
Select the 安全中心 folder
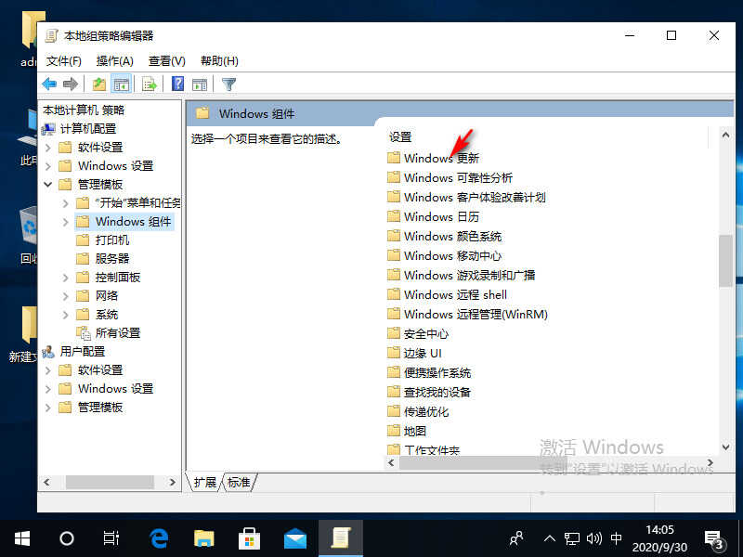[x=417, y=333]
